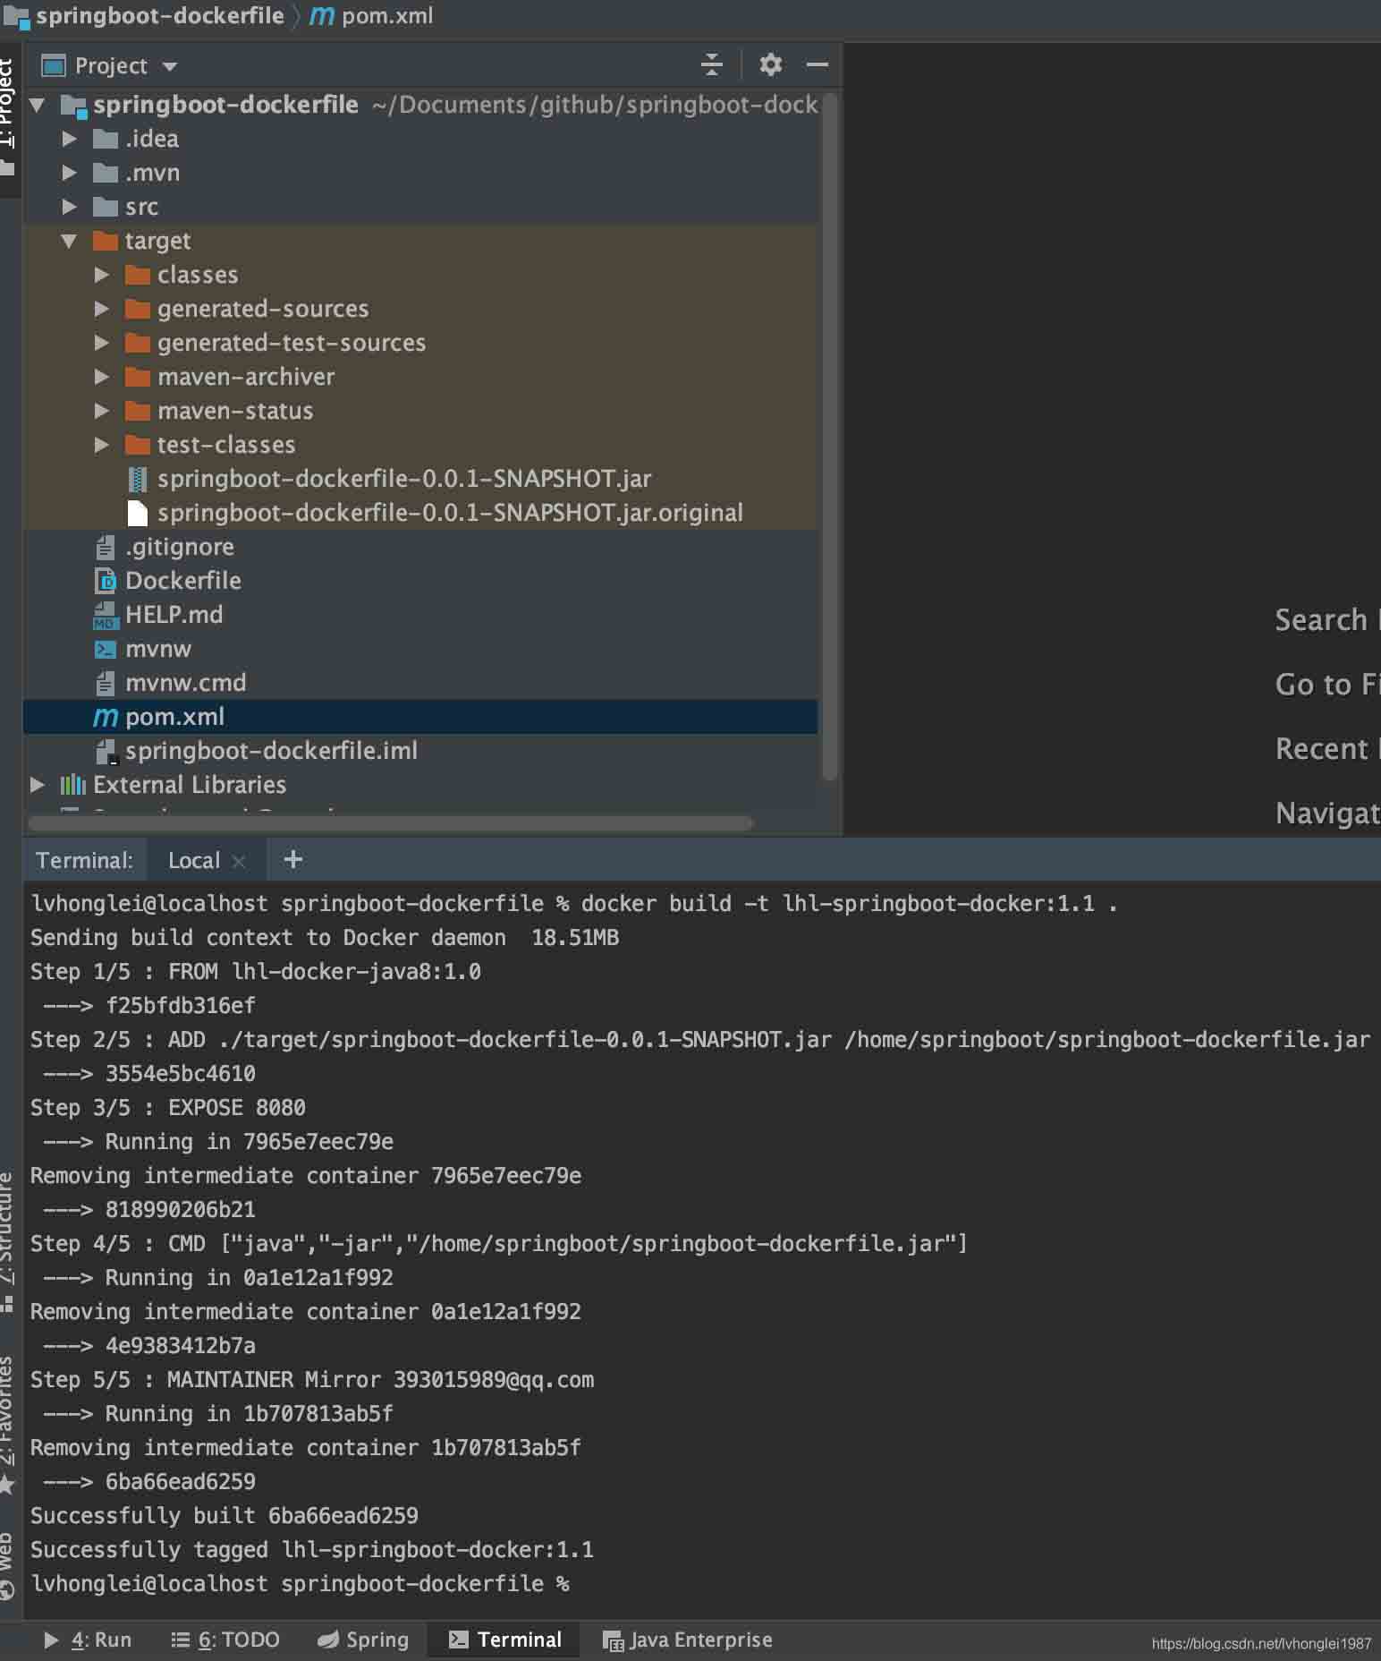Click springboot-dockerfile breadcrumb in navigation bar

pyautogui.click(x=159, y=15)
